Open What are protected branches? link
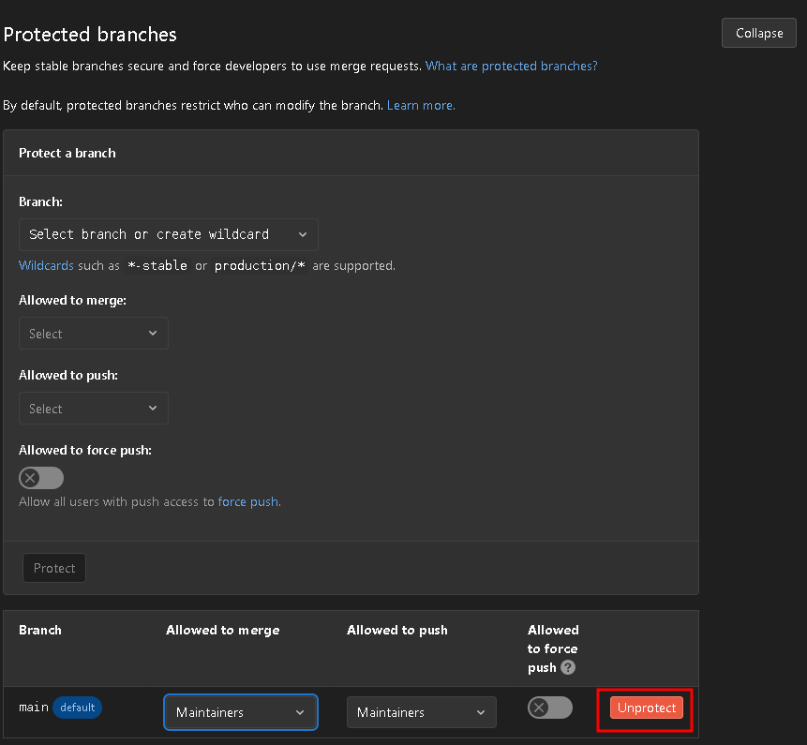This screenshot has height=745, width=807. click(x=511, y=66)
